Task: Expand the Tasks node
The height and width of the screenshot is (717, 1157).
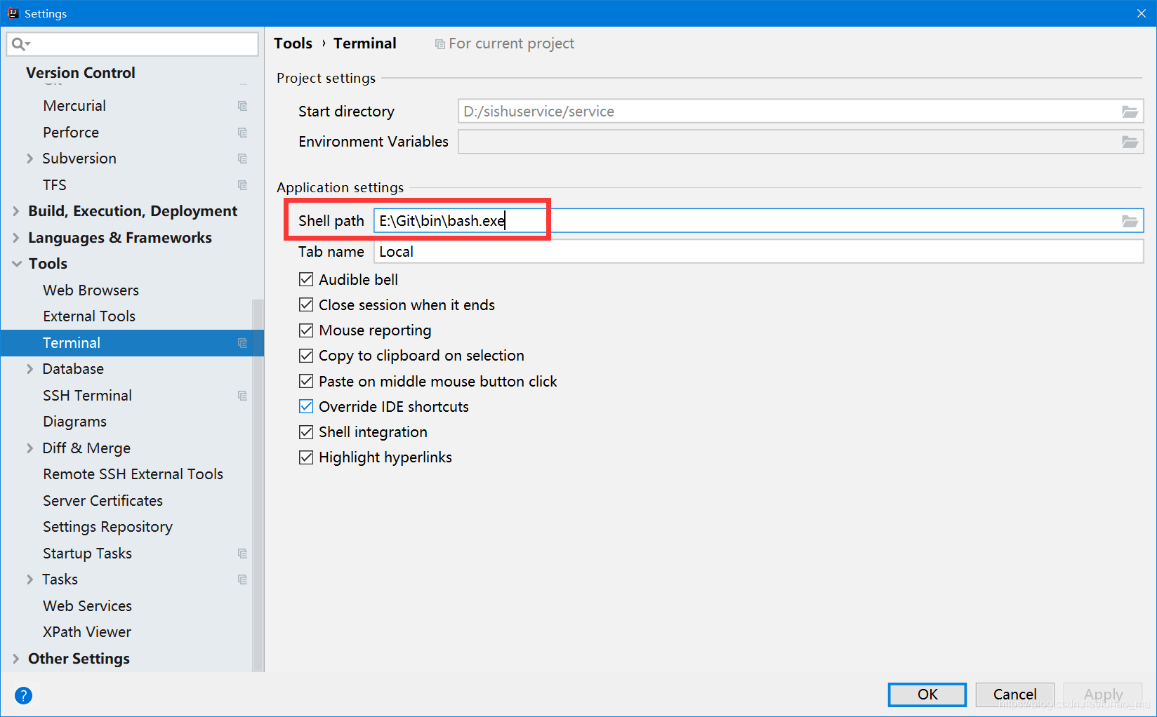Action: point(29,579)
